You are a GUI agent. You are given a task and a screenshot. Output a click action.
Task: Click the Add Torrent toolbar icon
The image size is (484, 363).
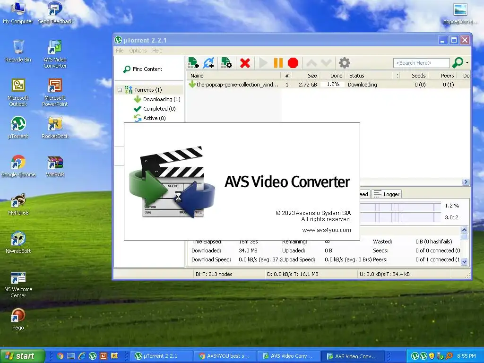tap(193, 63)
